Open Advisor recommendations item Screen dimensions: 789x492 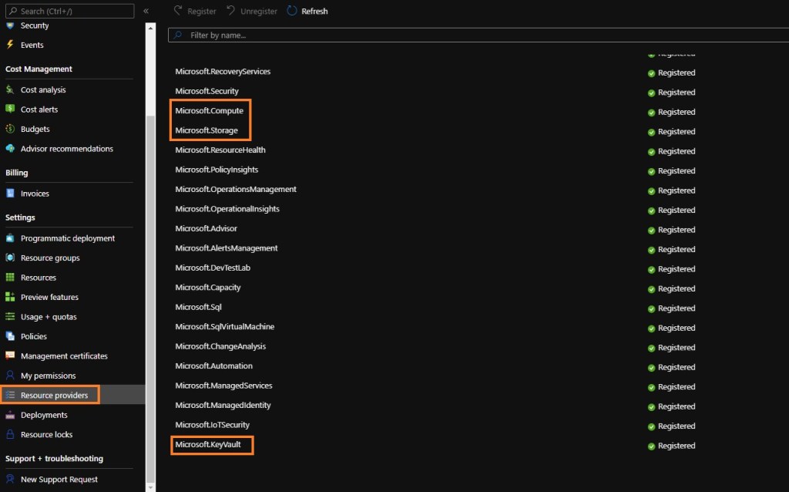tap(69, 149)
